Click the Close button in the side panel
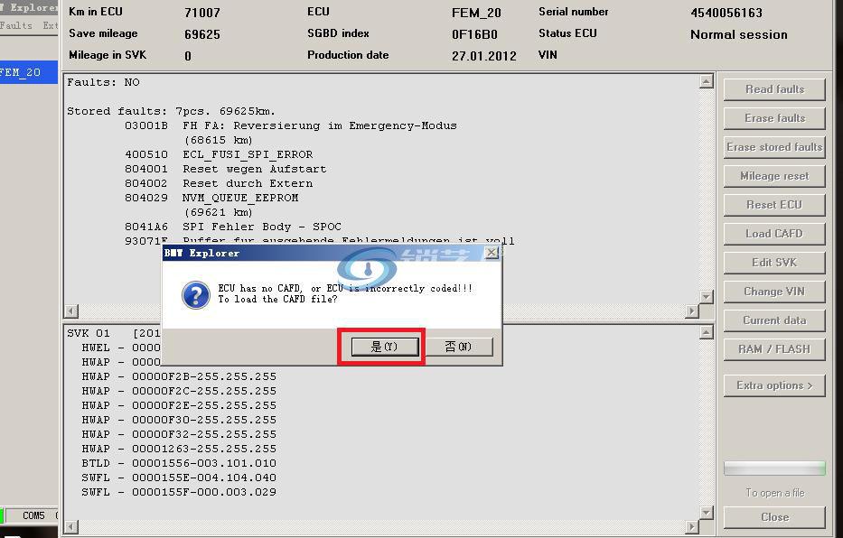843x538 pixels. pos(774,517)
